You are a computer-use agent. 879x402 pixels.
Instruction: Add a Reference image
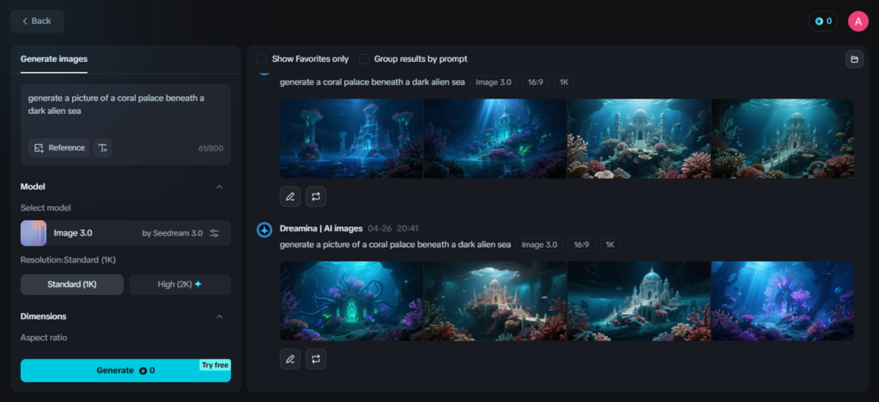pos(59,147)
